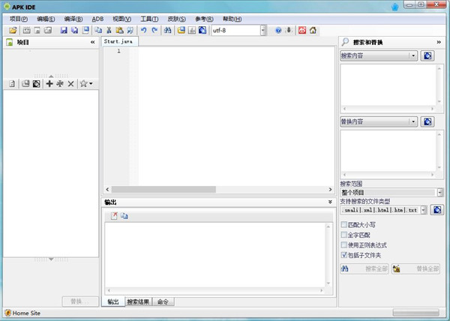Click the button beside 替换内容 dropdown
The height and width of the screenshot is (321, 450).
point(427,121)
